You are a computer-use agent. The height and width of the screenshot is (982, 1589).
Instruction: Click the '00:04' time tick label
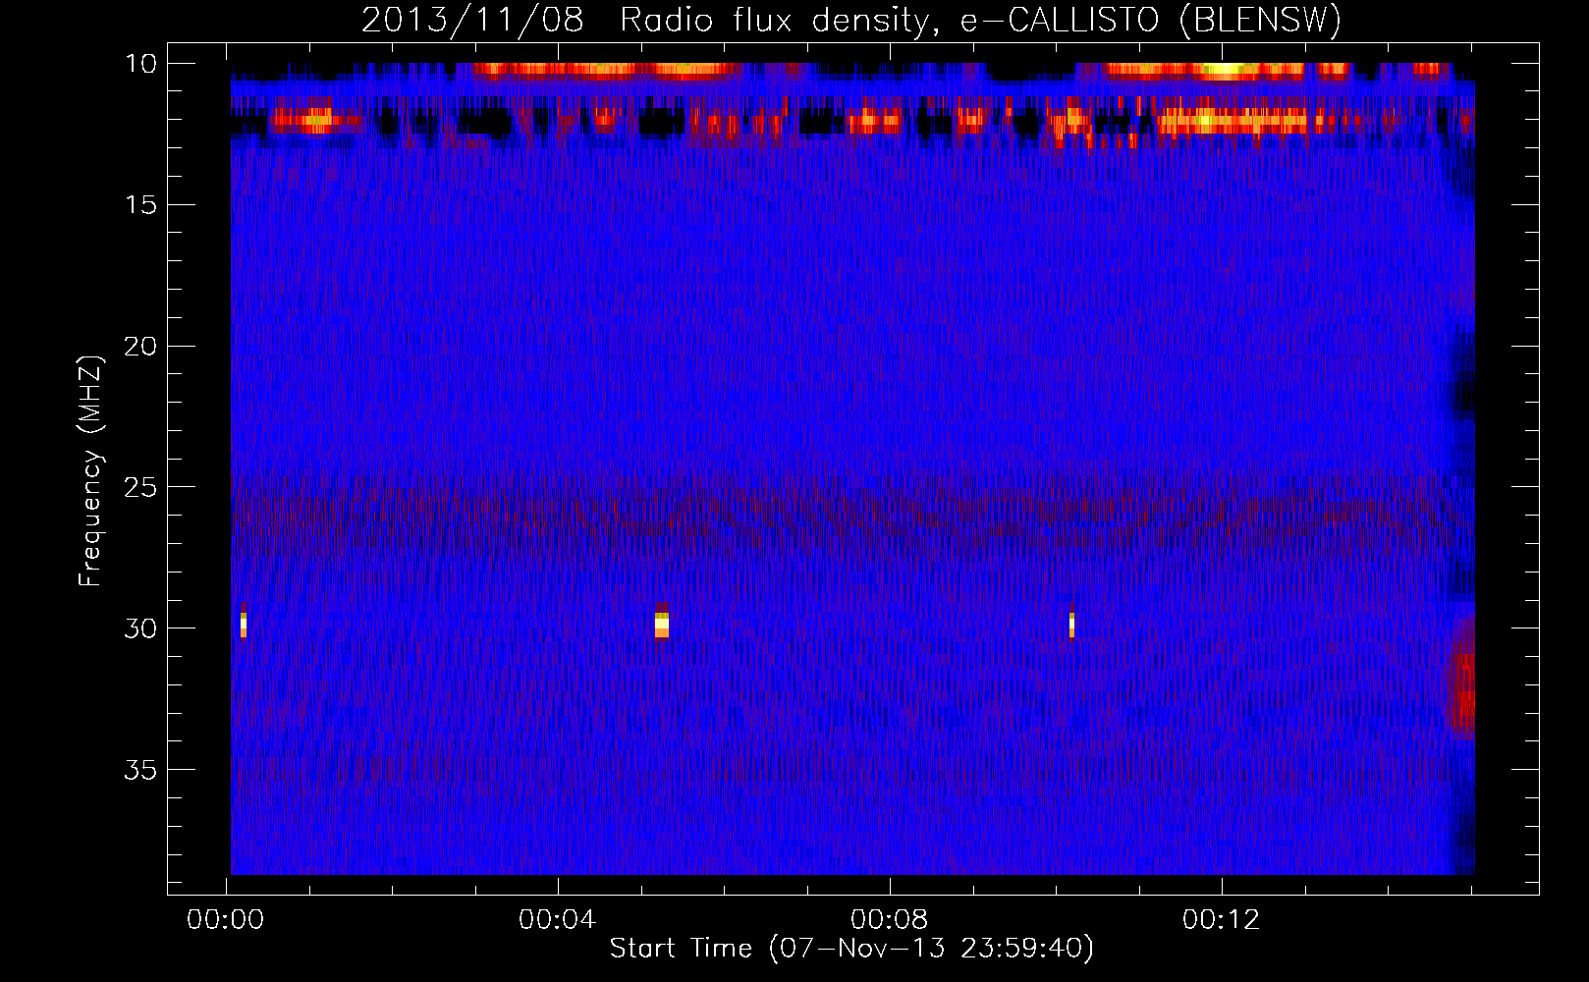(x=558, y=920)
